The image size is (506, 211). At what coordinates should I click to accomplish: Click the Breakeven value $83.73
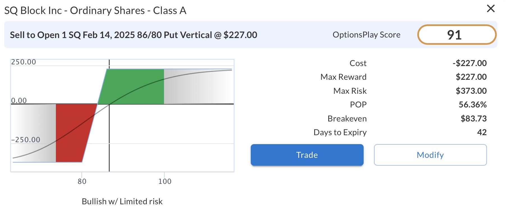pyautogui.click(x=473, y=119)
